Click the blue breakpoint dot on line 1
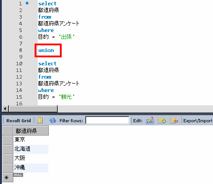The image size is (213, 184). 27,3
